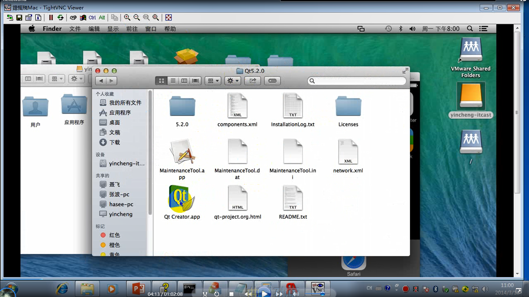Click TightVNC save connection floppy icon

point(19,17)
